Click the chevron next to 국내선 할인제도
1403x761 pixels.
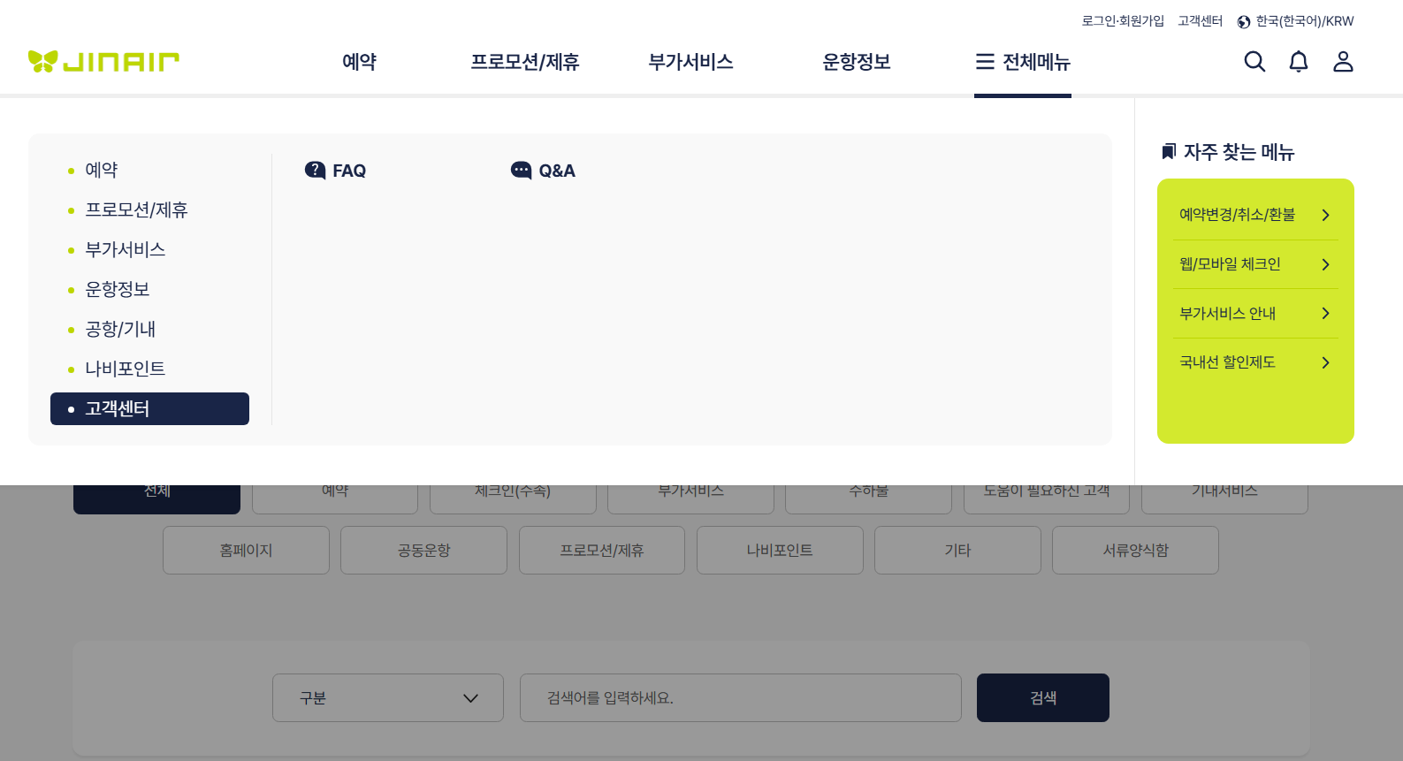pos(1325,362)
